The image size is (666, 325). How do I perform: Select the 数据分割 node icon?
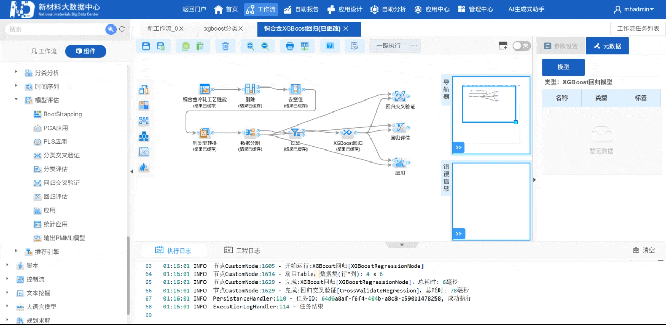tap(250, 133)
